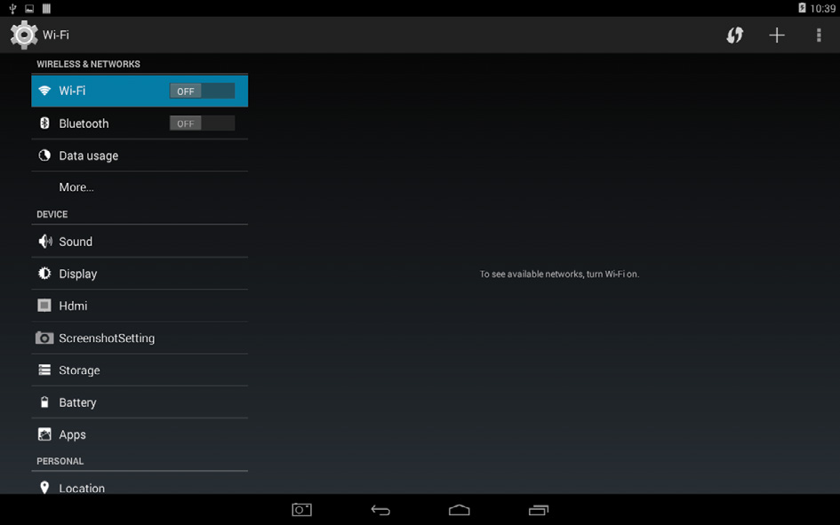
Task: Turn on the Bluetooth switch
Action: click(202, 123)
